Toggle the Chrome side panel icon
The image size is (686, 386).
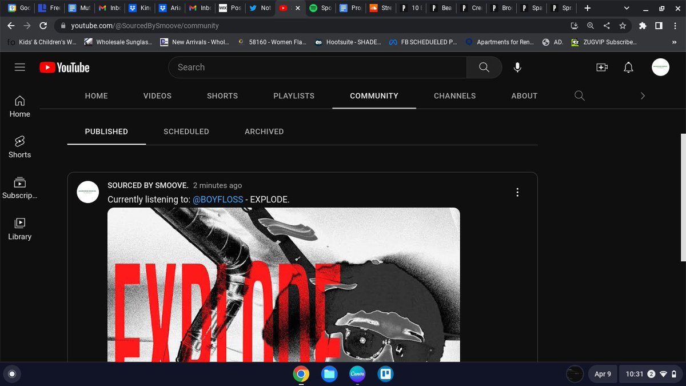pos(659,26)
